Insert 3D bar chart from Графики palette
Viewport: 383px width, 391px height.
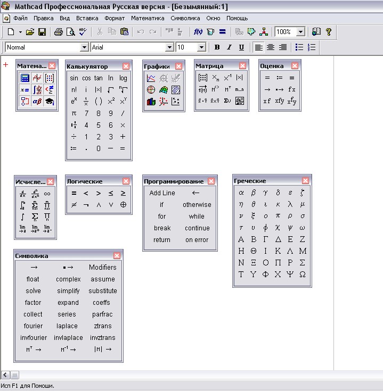click(x=151, y=102)
